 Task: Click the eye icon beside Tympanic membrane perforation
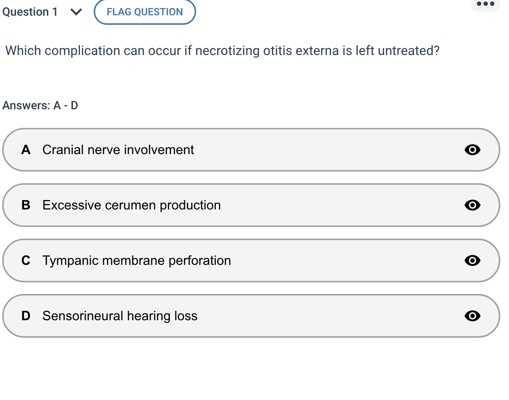472,260
